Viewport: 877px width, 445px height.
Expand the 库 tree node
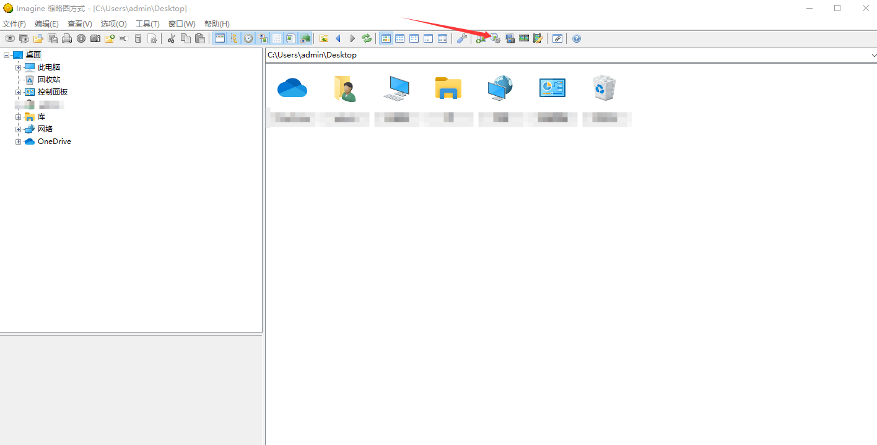[x=19, y=117]
